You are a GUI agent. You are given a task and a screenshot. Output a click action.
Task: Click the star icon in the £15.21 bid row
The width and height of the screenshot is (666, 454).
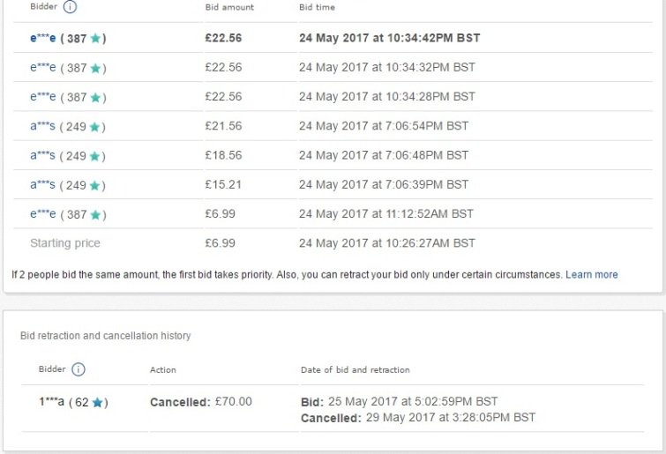point(94,185)
